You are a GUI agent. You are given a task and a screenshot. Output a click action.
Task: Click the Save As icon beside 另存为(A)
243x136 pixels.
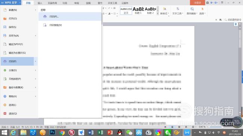coord(5,35)
